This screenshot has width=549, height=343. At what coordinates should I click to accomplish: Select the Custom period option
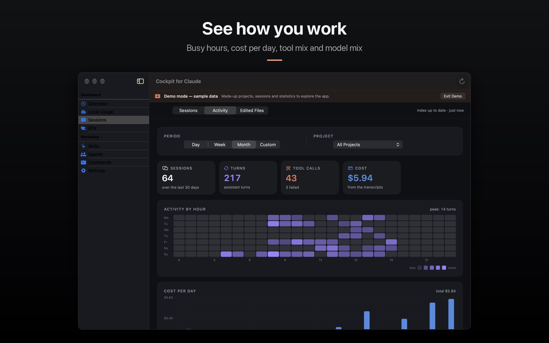click(x=268, y=145)
